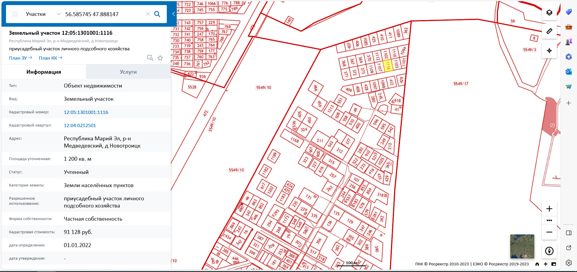Toggle the Edge sidebar panel layout icon
The height and width of the screenshot is (272, 577).
tap(569, 233)
